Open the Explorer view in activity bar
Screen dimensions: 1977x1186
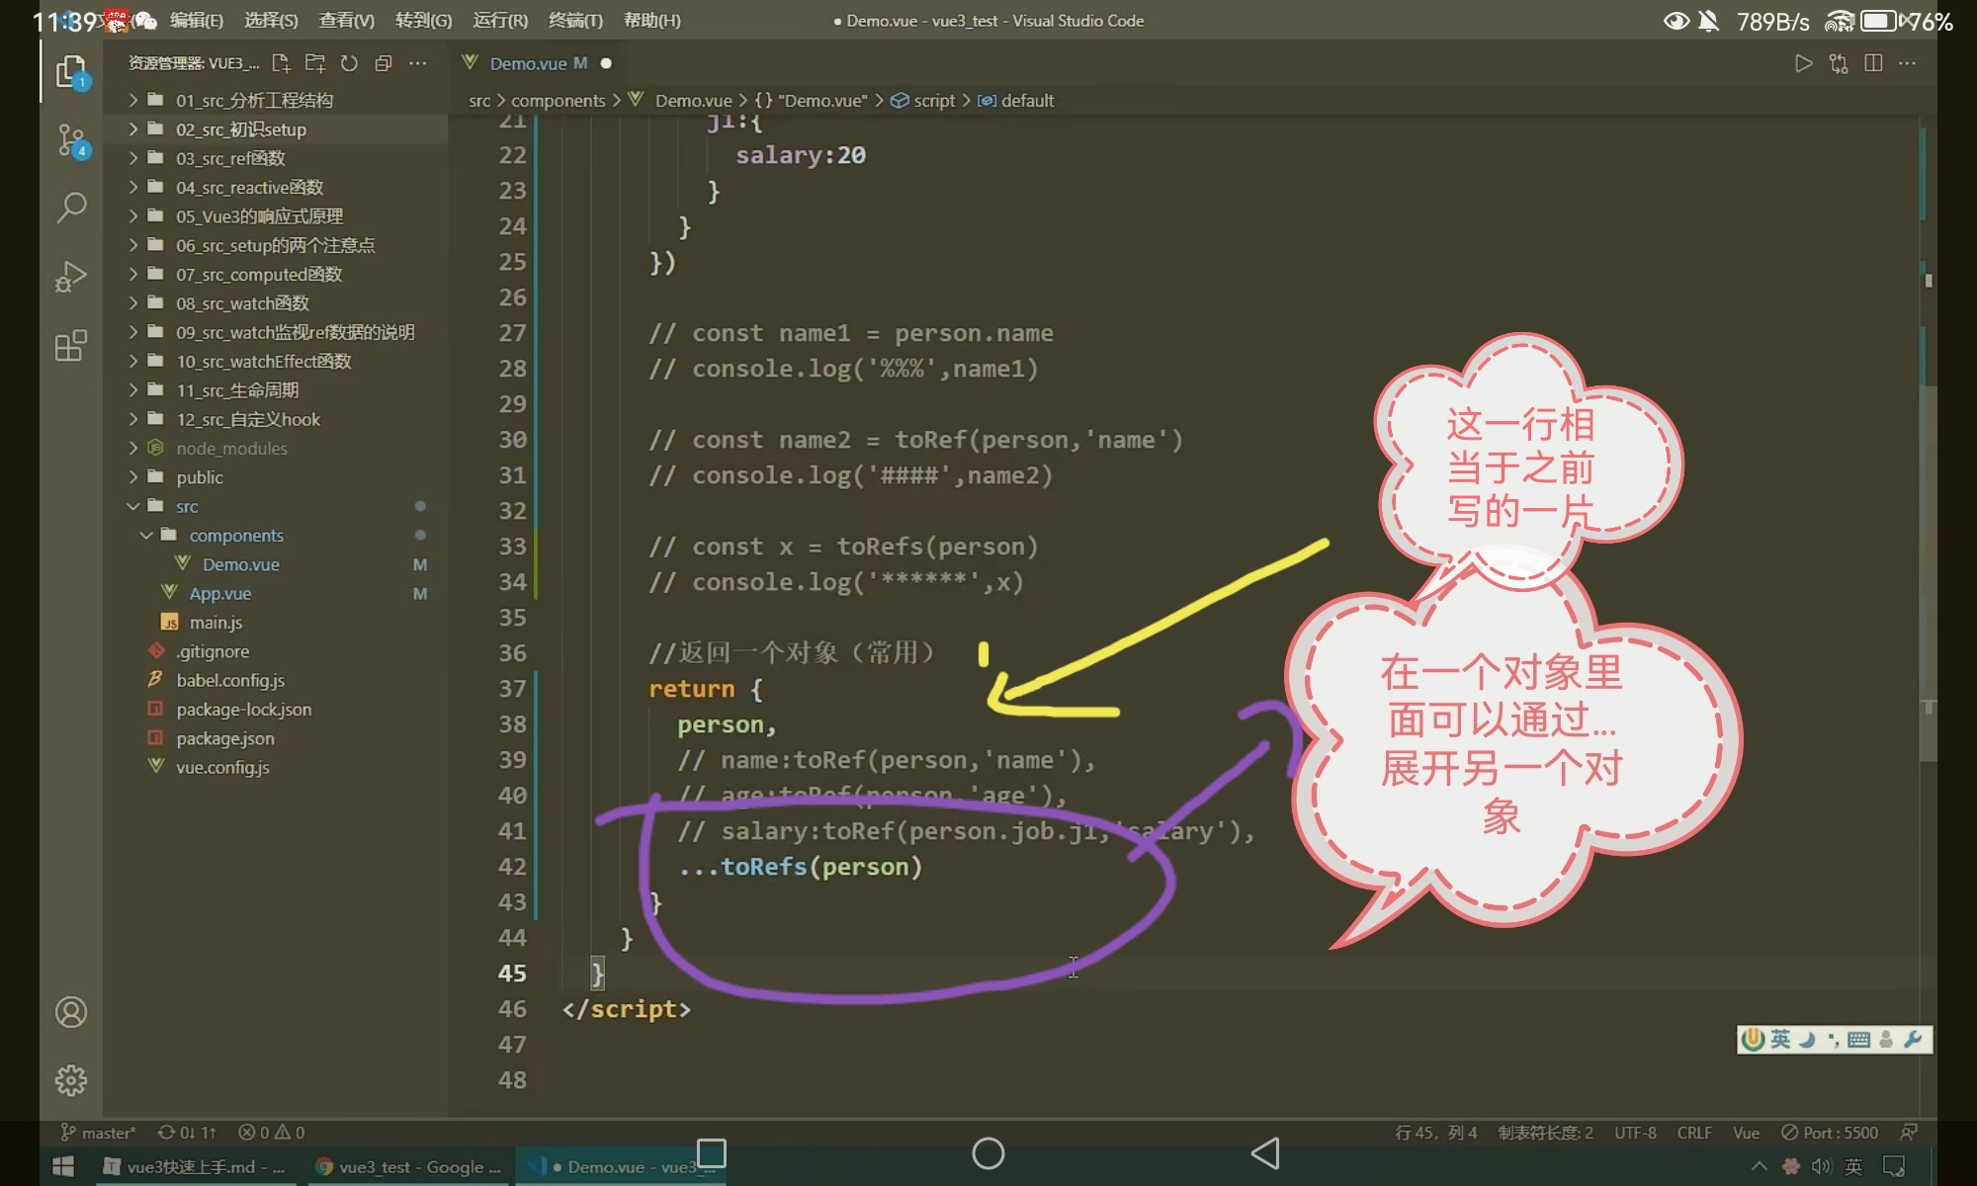(x=71, y=72)
